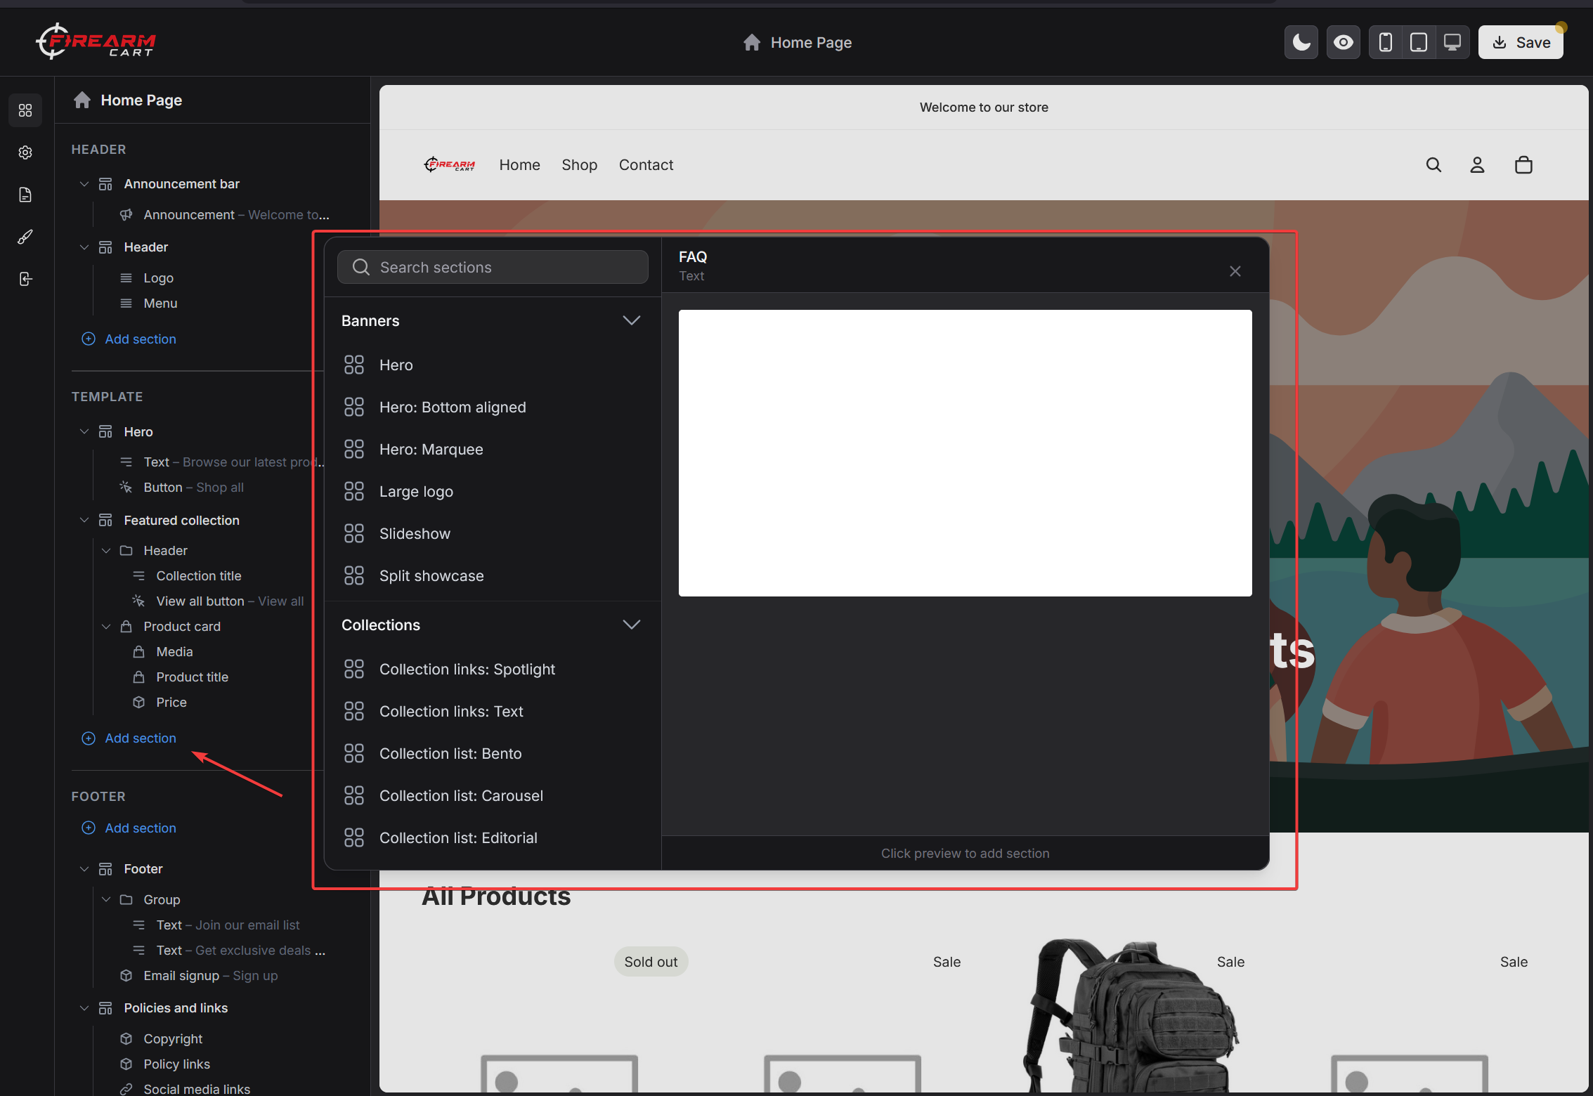The height and width of the screenshot is (1096, 1593).
Task: Add section under HEADER group
Action: [x=129, y=339]
